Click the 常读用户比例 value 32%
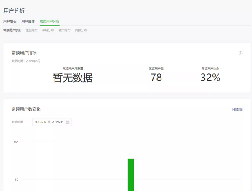The height and width of the screenshot is (191, 252). point(210,78)
